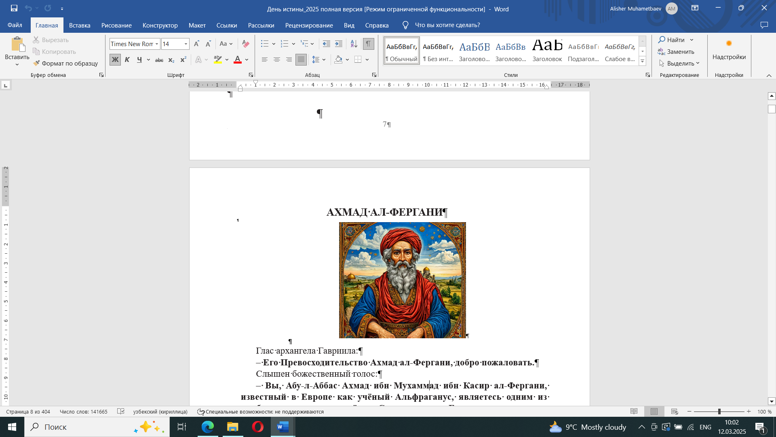This screenshot has width=776, height=437.
Task: Toggle paragraph marks display
Action: 368,44
